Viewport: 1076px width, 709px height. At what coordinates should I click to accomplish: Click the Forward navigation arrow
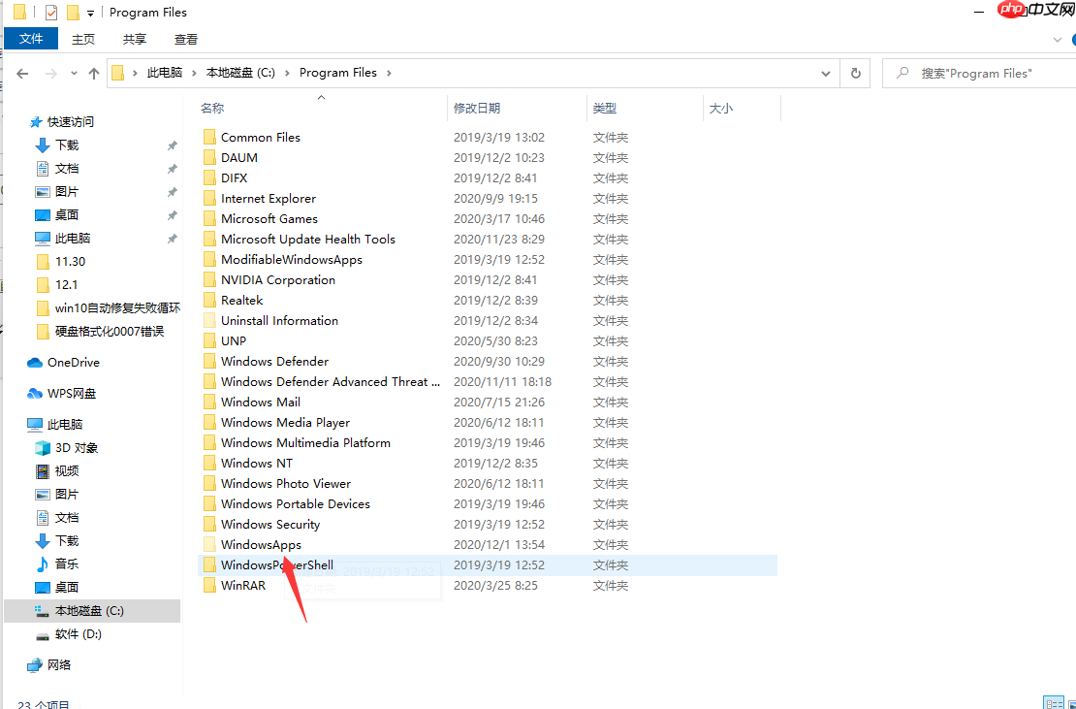click(50, 74)
